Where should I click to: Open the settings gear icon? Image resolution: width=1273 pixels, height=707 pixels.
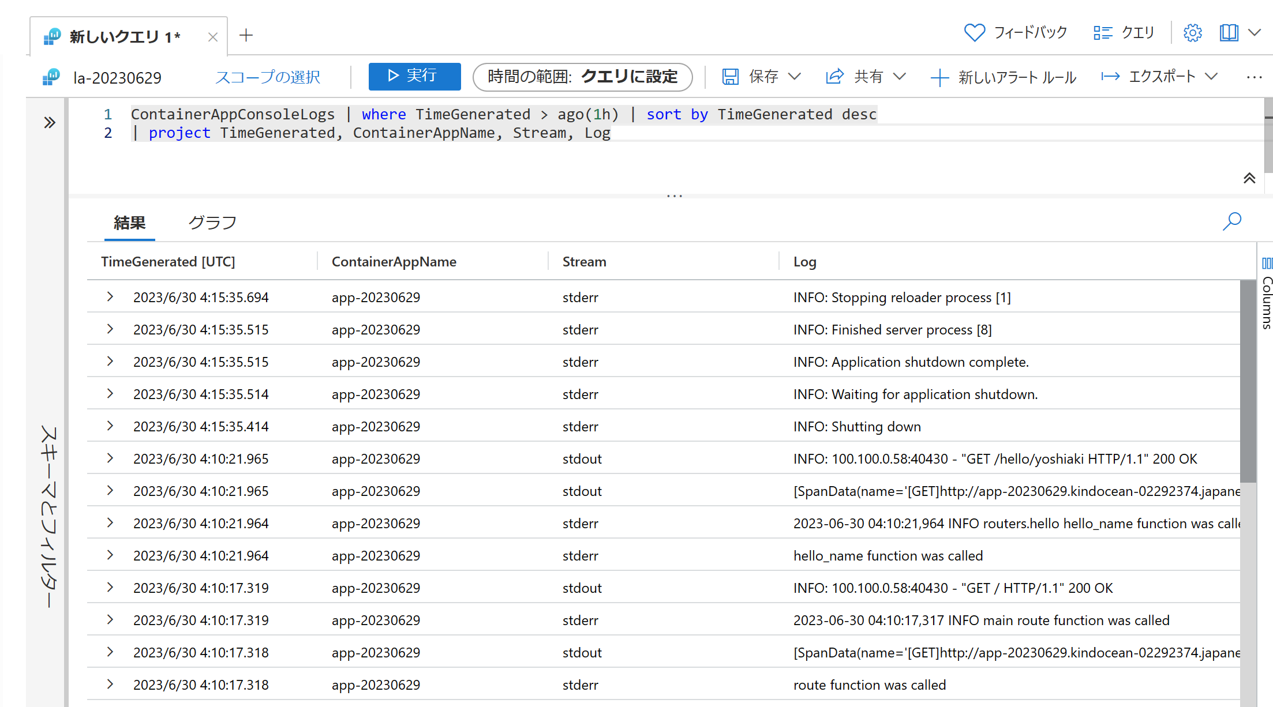pyautogui.click(x=1192, y=33)
